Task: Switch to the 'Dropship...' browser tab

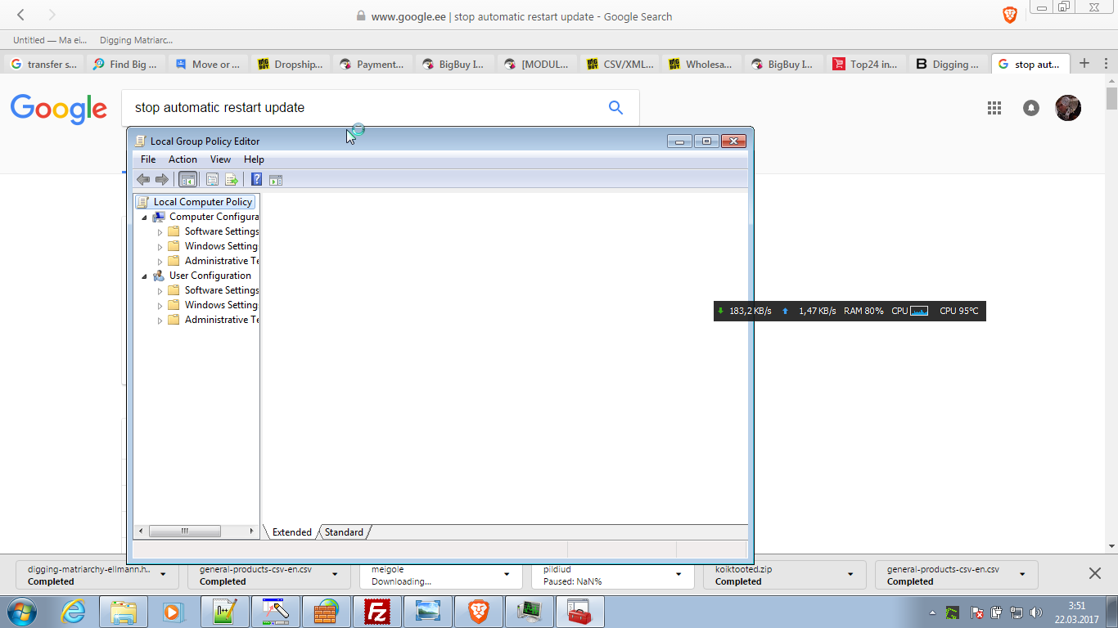Action: pyautogui.click(x=291, y=64)
